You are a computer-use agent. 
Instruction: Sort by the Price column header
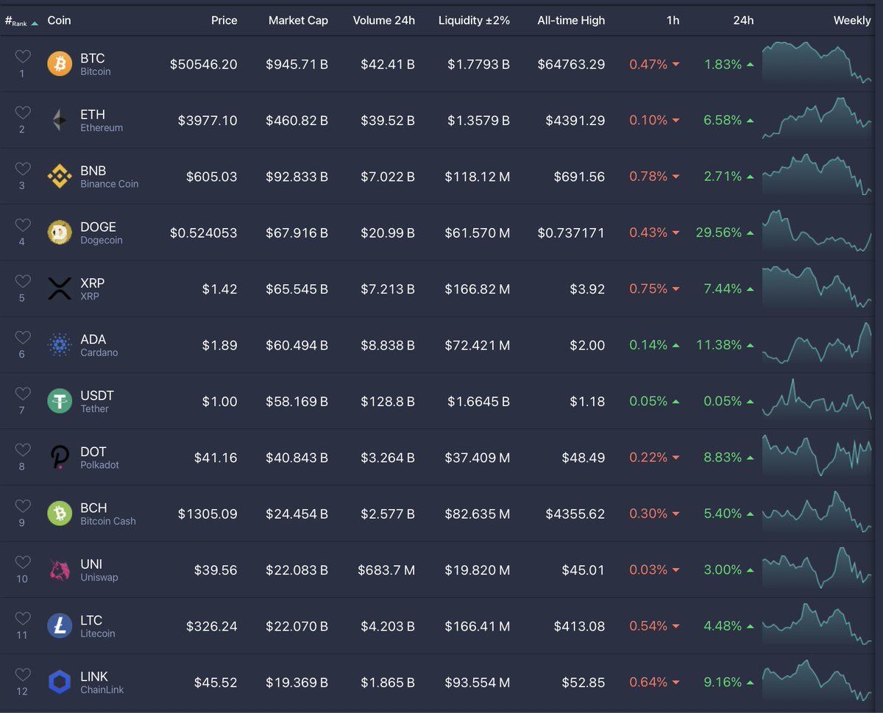(224, 20)
